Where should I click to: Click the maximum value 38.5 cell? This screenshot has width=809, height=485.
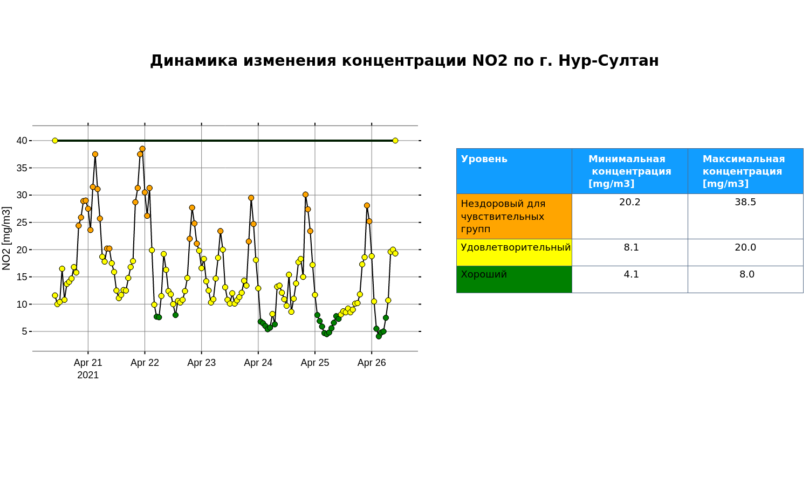point(745,217)
